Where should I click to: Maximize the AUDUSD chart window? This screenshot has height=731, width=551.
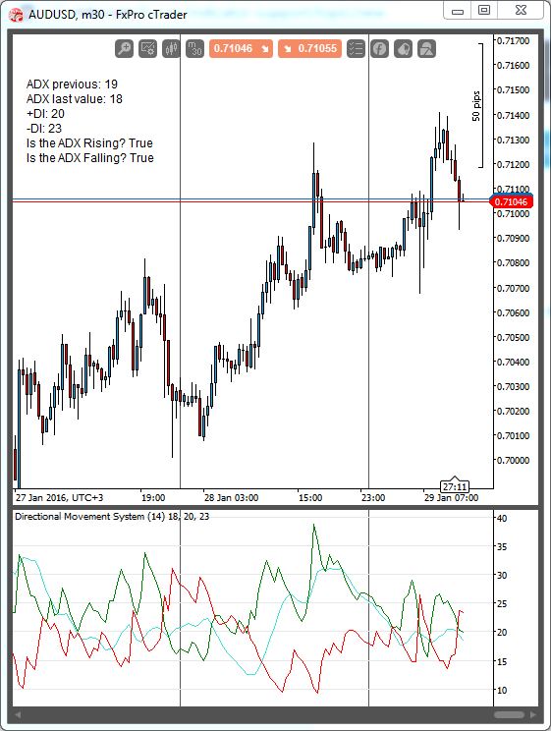point(484,10)
